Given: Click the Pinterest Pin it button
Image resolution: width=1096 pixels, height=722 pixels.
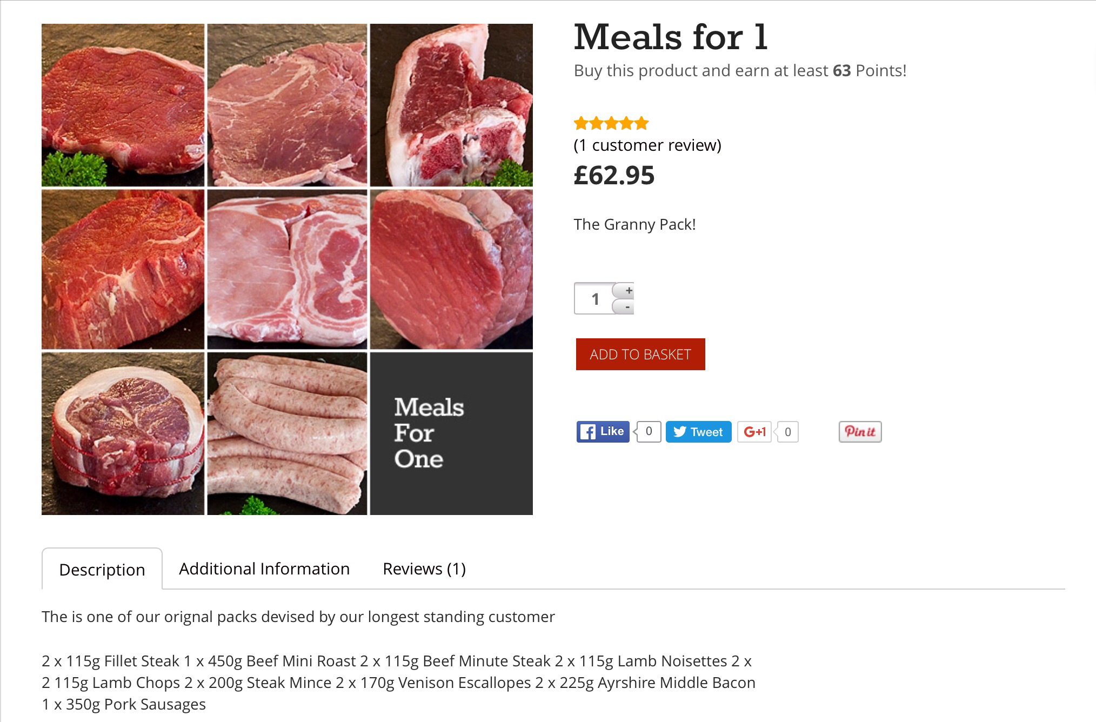Looking at the screenshot, I should click(x=860, y=432).
